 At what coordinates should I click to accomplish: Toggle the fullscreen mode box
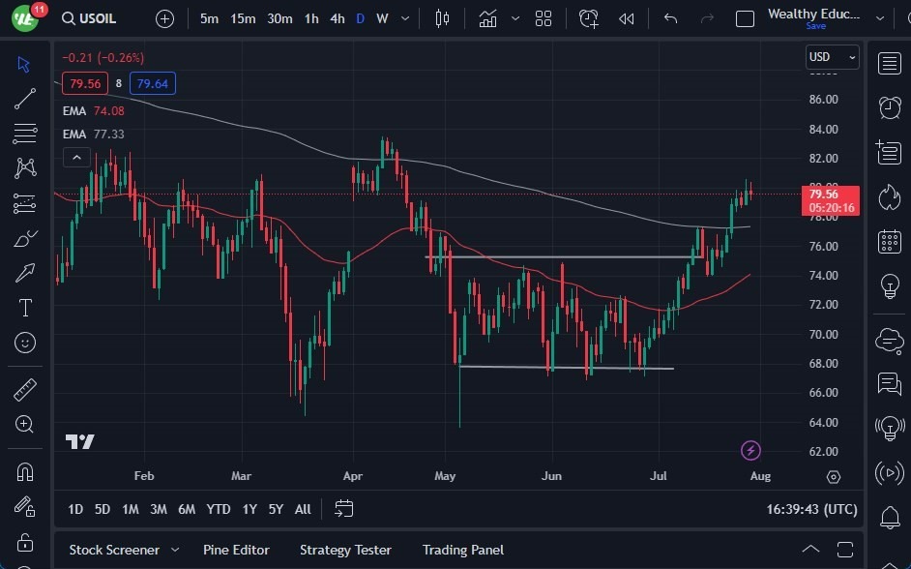pos(745,18)
